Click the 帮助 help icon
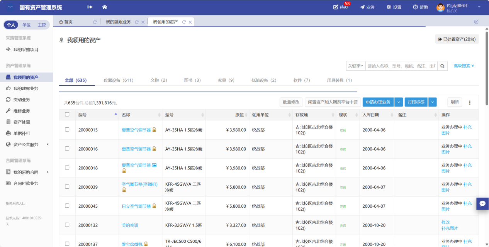Image resolution: width=489 pixels, height=247 pixels. (x=415, y=7)
